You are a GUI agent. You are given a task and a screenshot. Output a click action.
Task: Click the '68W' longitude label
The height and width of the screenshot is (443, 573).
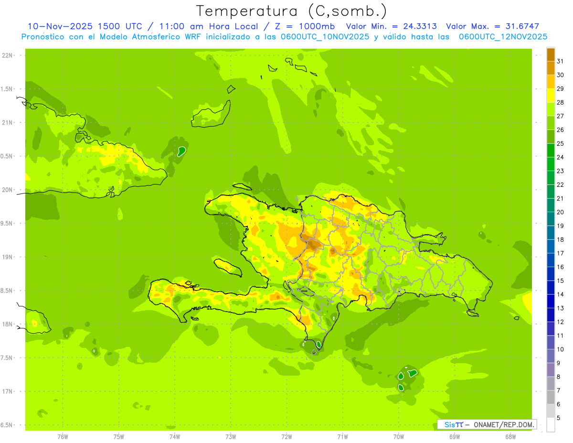click(x=510, y=436)
